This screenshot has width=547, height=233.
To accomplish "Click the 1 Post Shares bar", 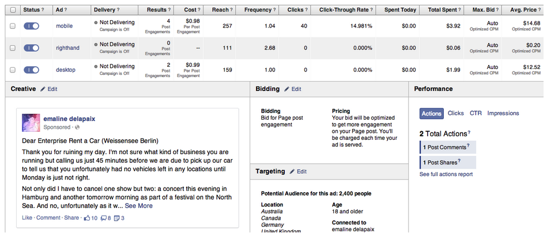I will 448,162.
